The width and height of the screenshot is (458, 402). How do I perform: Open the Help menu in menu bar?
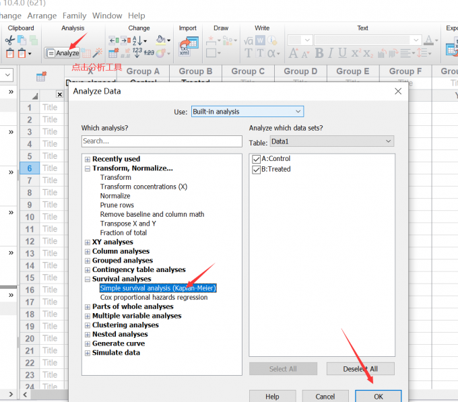pyautogui.click(x=137, y=15)
